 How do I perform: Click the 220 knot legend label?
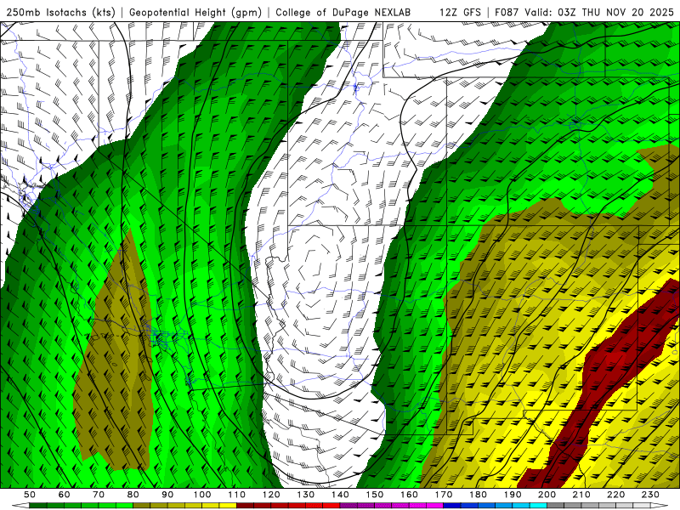616,495
